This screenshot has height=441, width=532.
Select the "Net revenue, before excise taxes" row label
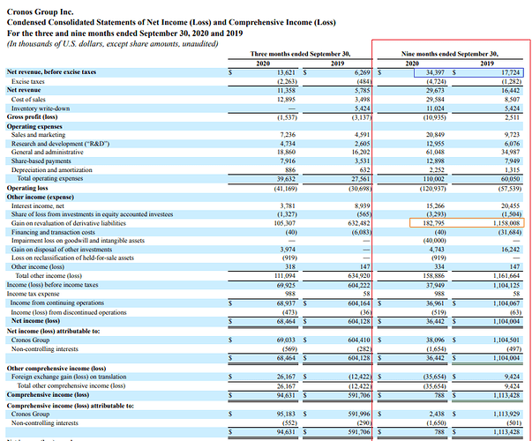(51, 72)
